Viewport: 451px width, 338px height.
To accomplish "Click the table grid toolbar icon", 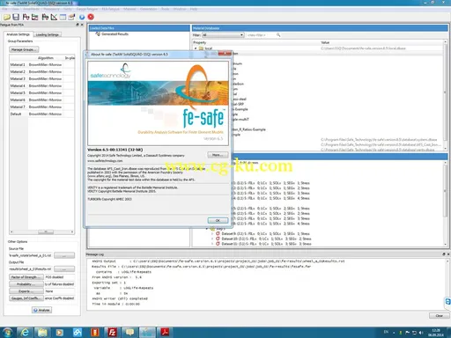I will (63, 17).
